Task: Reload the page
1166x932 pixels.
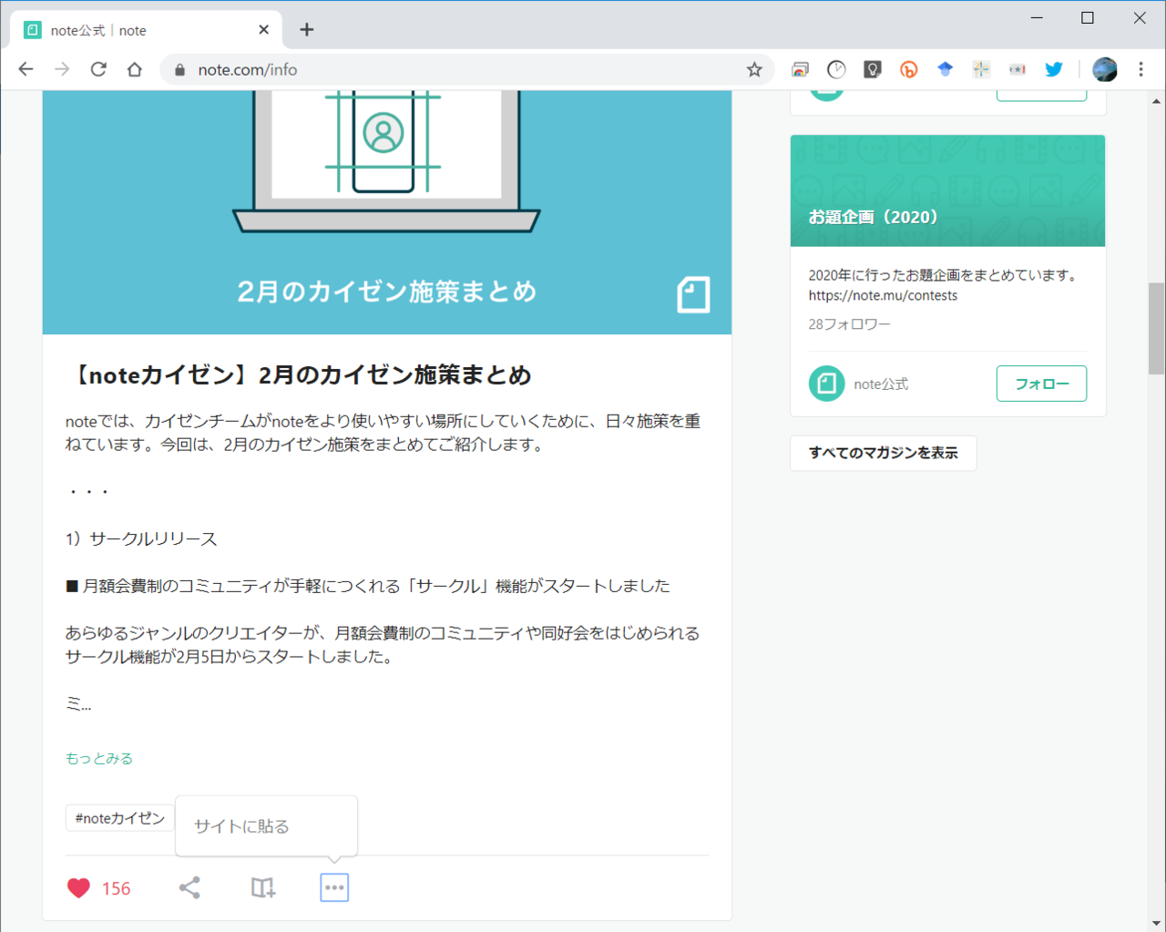Action: [x=98, y=69]
